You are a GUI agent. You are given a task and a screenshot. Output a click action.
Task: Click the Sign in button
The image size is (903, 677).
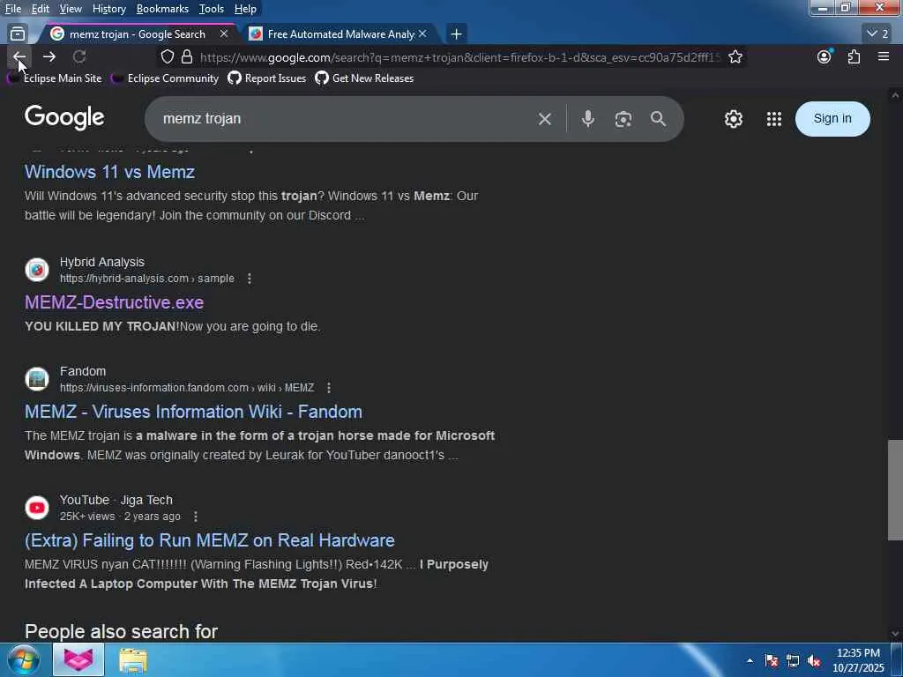pyautogui.click(x=832, y=119)
